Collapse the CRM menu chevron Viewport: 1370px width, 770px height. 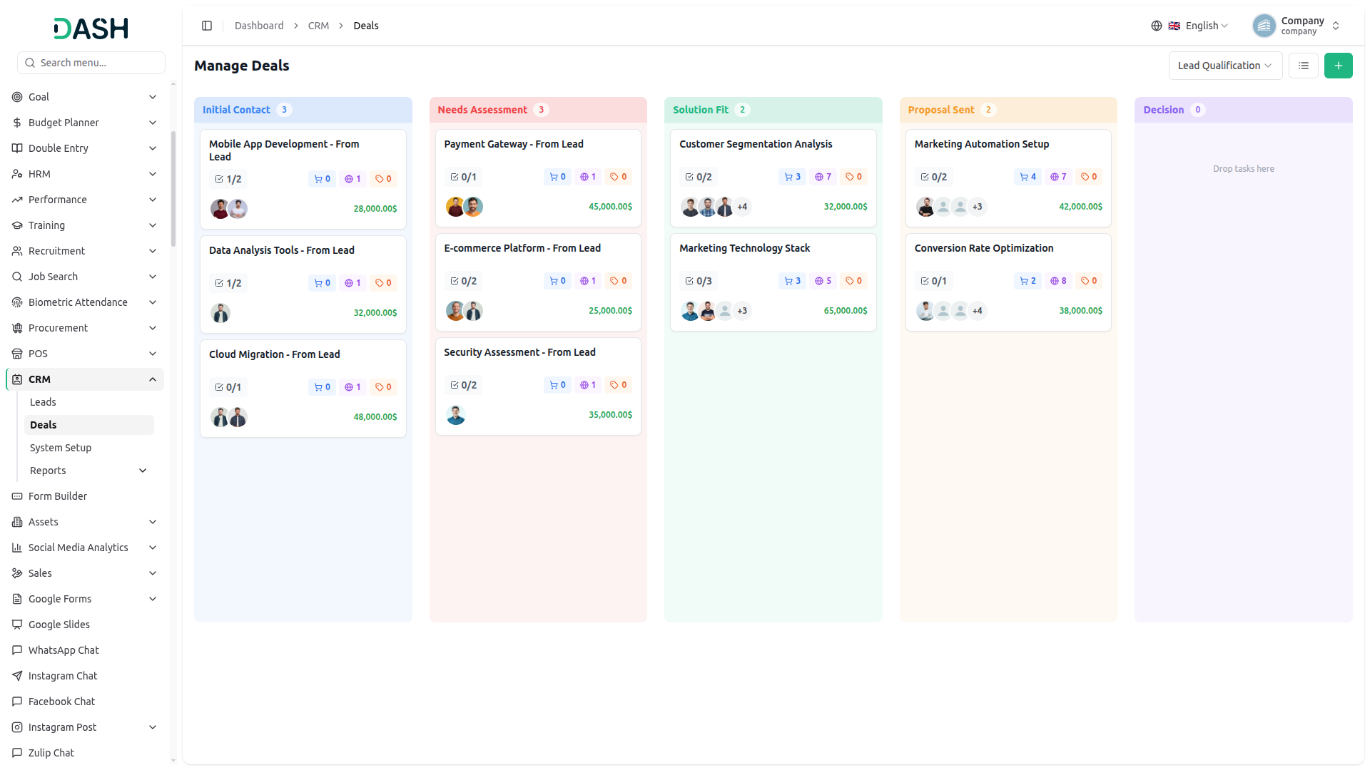click(152, 379)
